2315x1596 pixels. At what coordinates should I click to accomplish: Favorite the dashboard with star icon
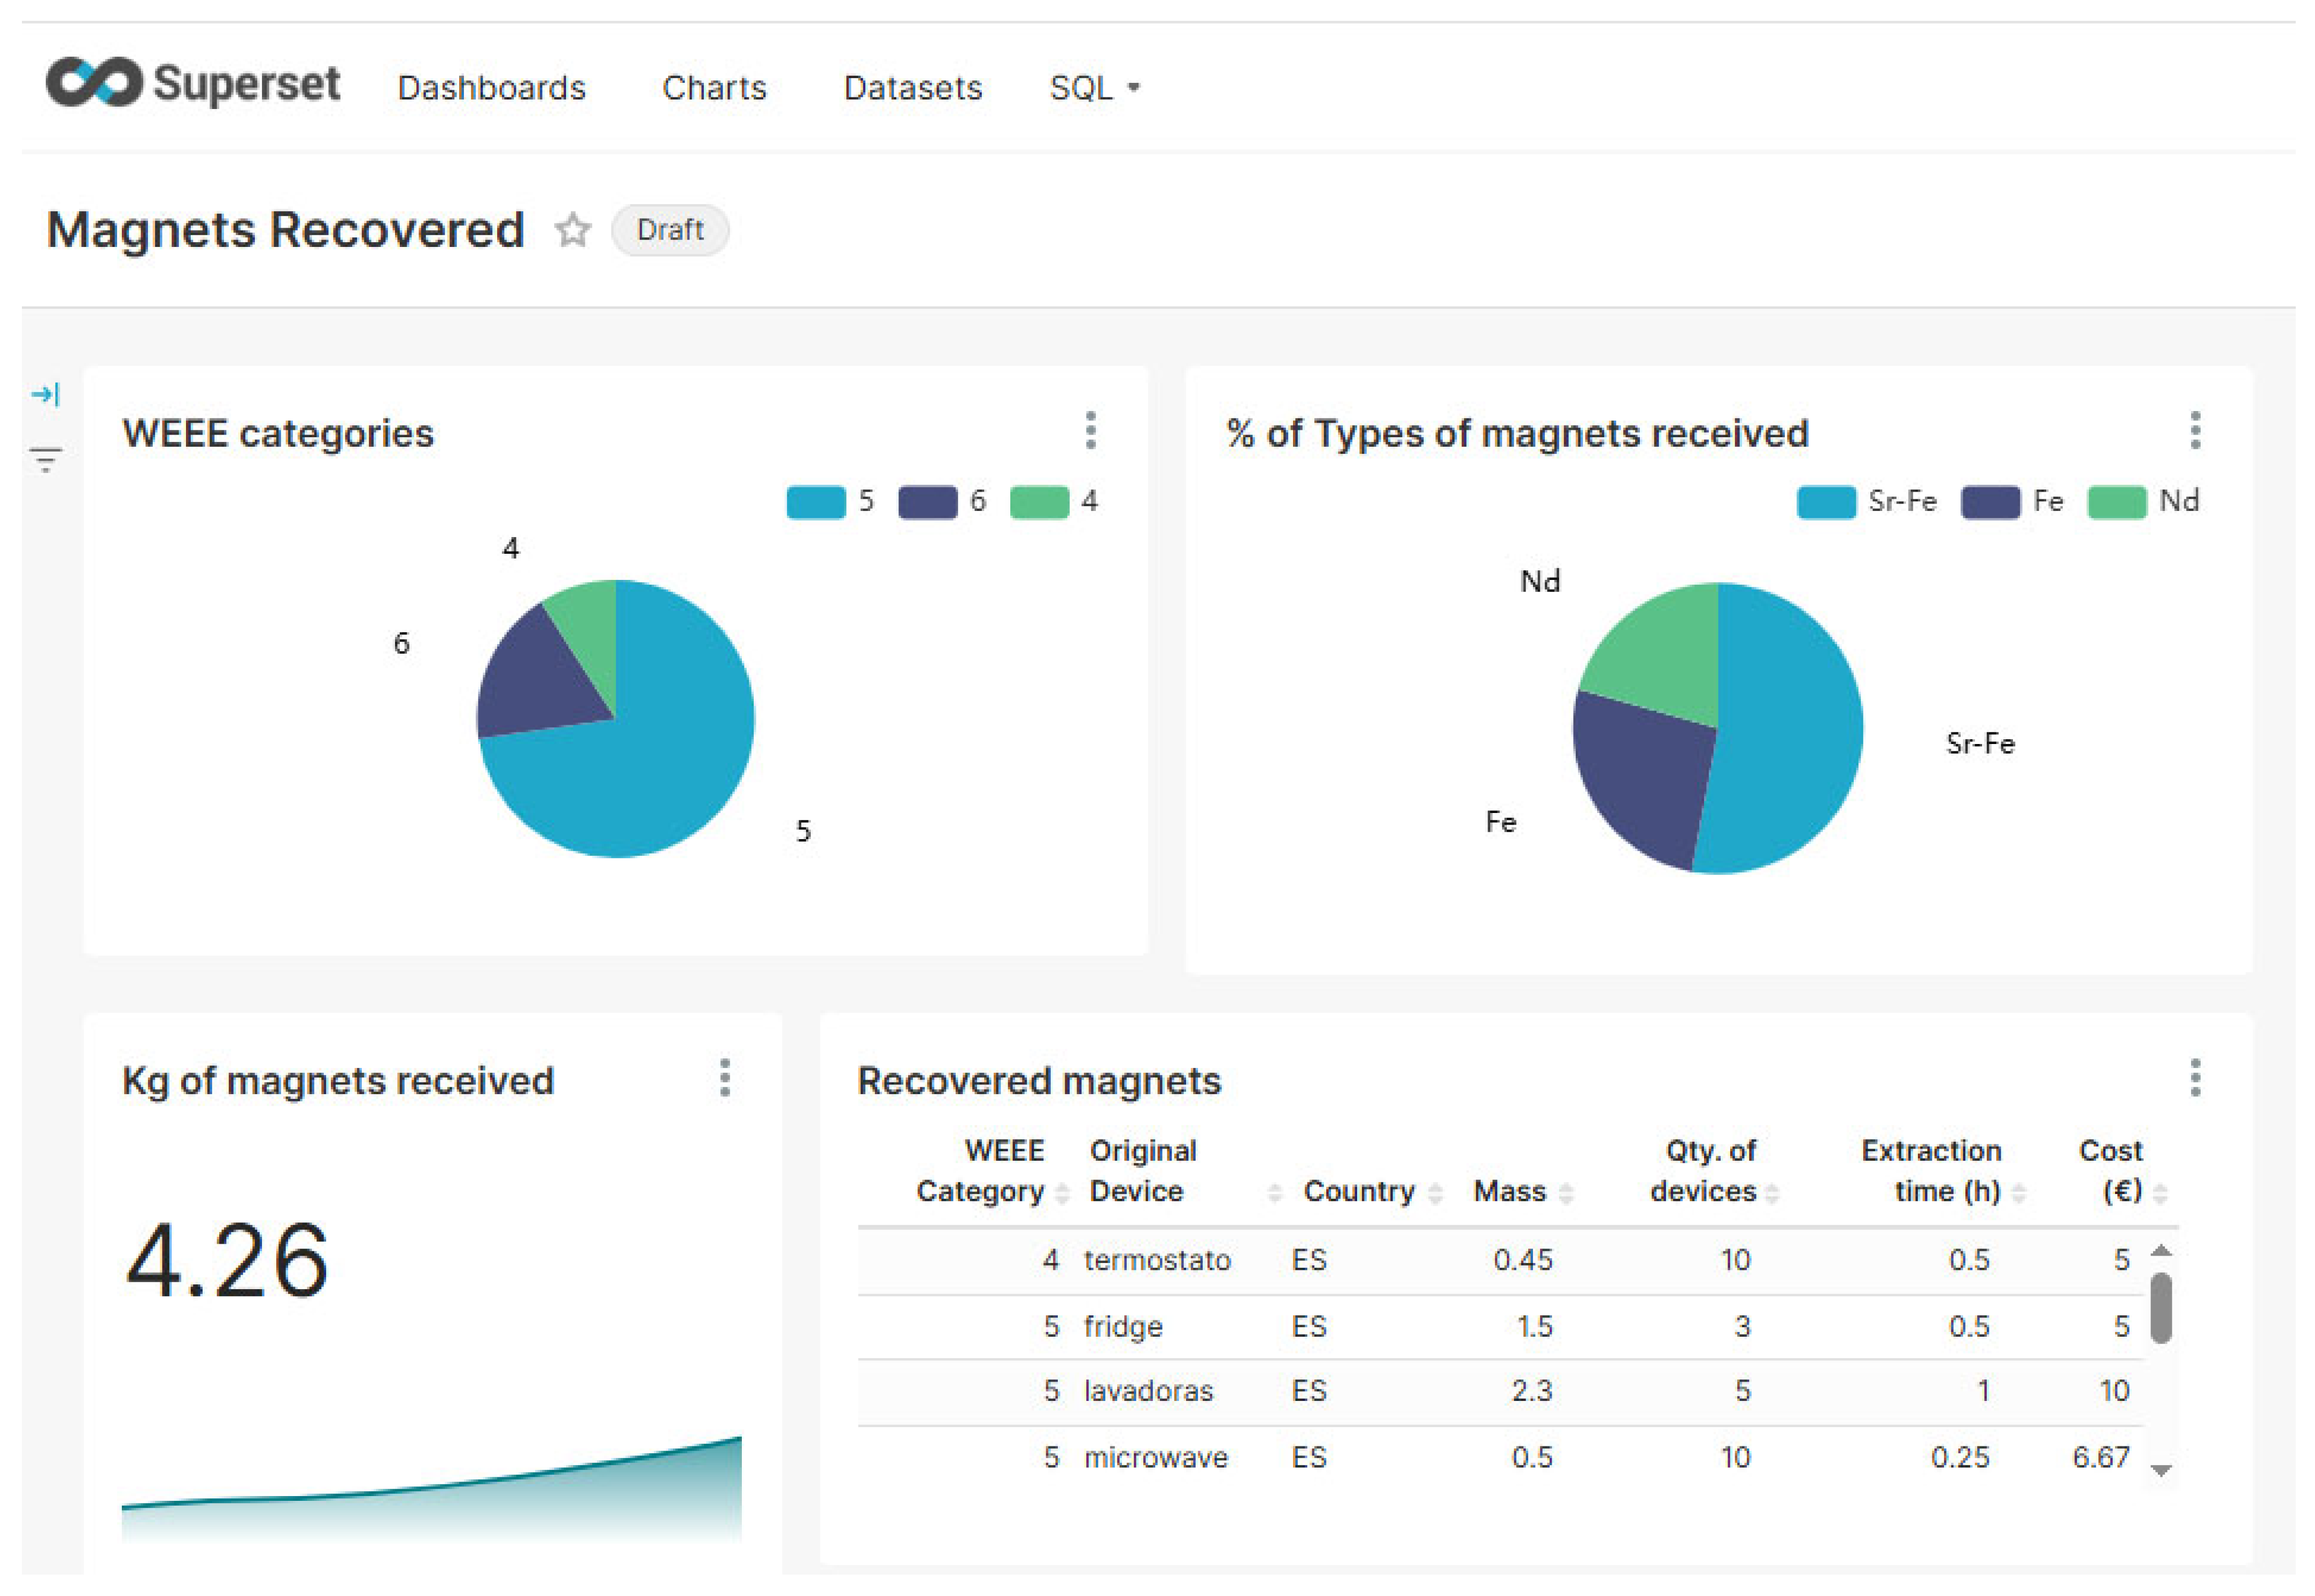[x=573, y=230]
